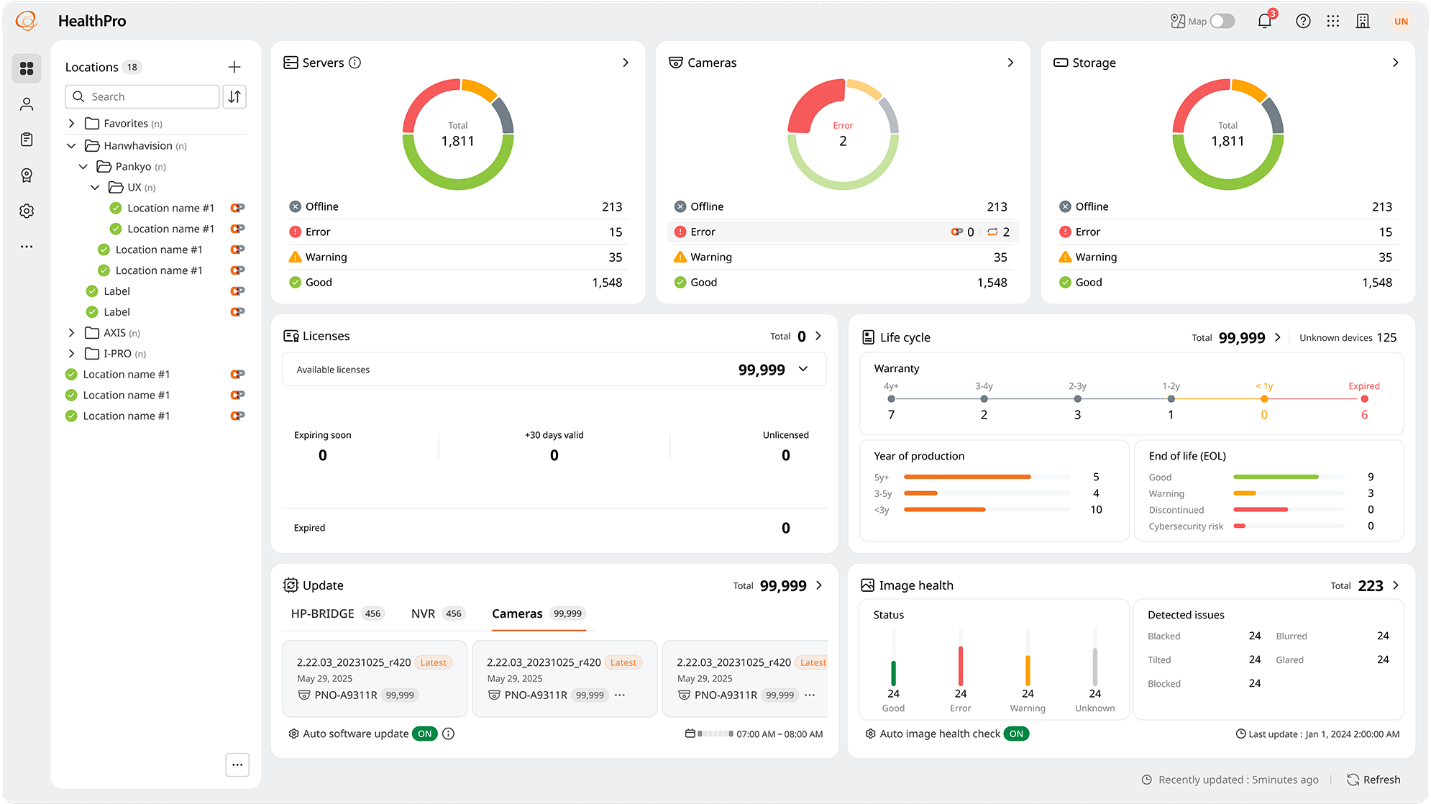The width and height of the screenshot is (1431, 804).
Task: Click the Good row in Servers card
Action: 458,283
